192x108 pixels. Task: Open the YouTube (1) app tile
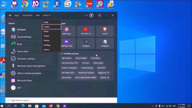[86, 31]
